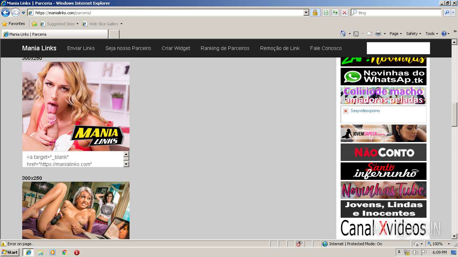The height and width of the screenshot is (257, 458).
Task: Show more command bar items chevron
Action: (455, 32)
